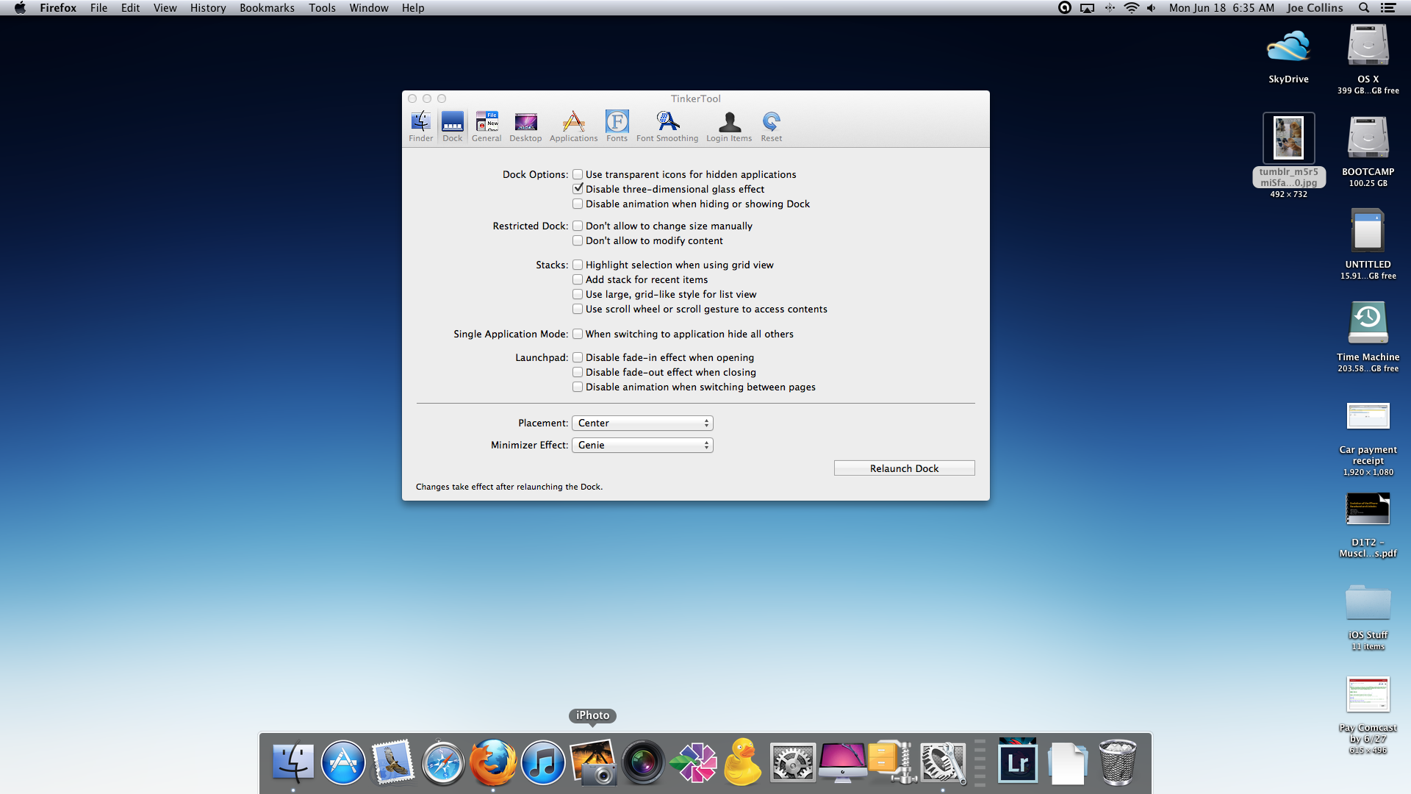
Task: Check Use transparent icons for hidden applications
Action: (x=578, y=174)
